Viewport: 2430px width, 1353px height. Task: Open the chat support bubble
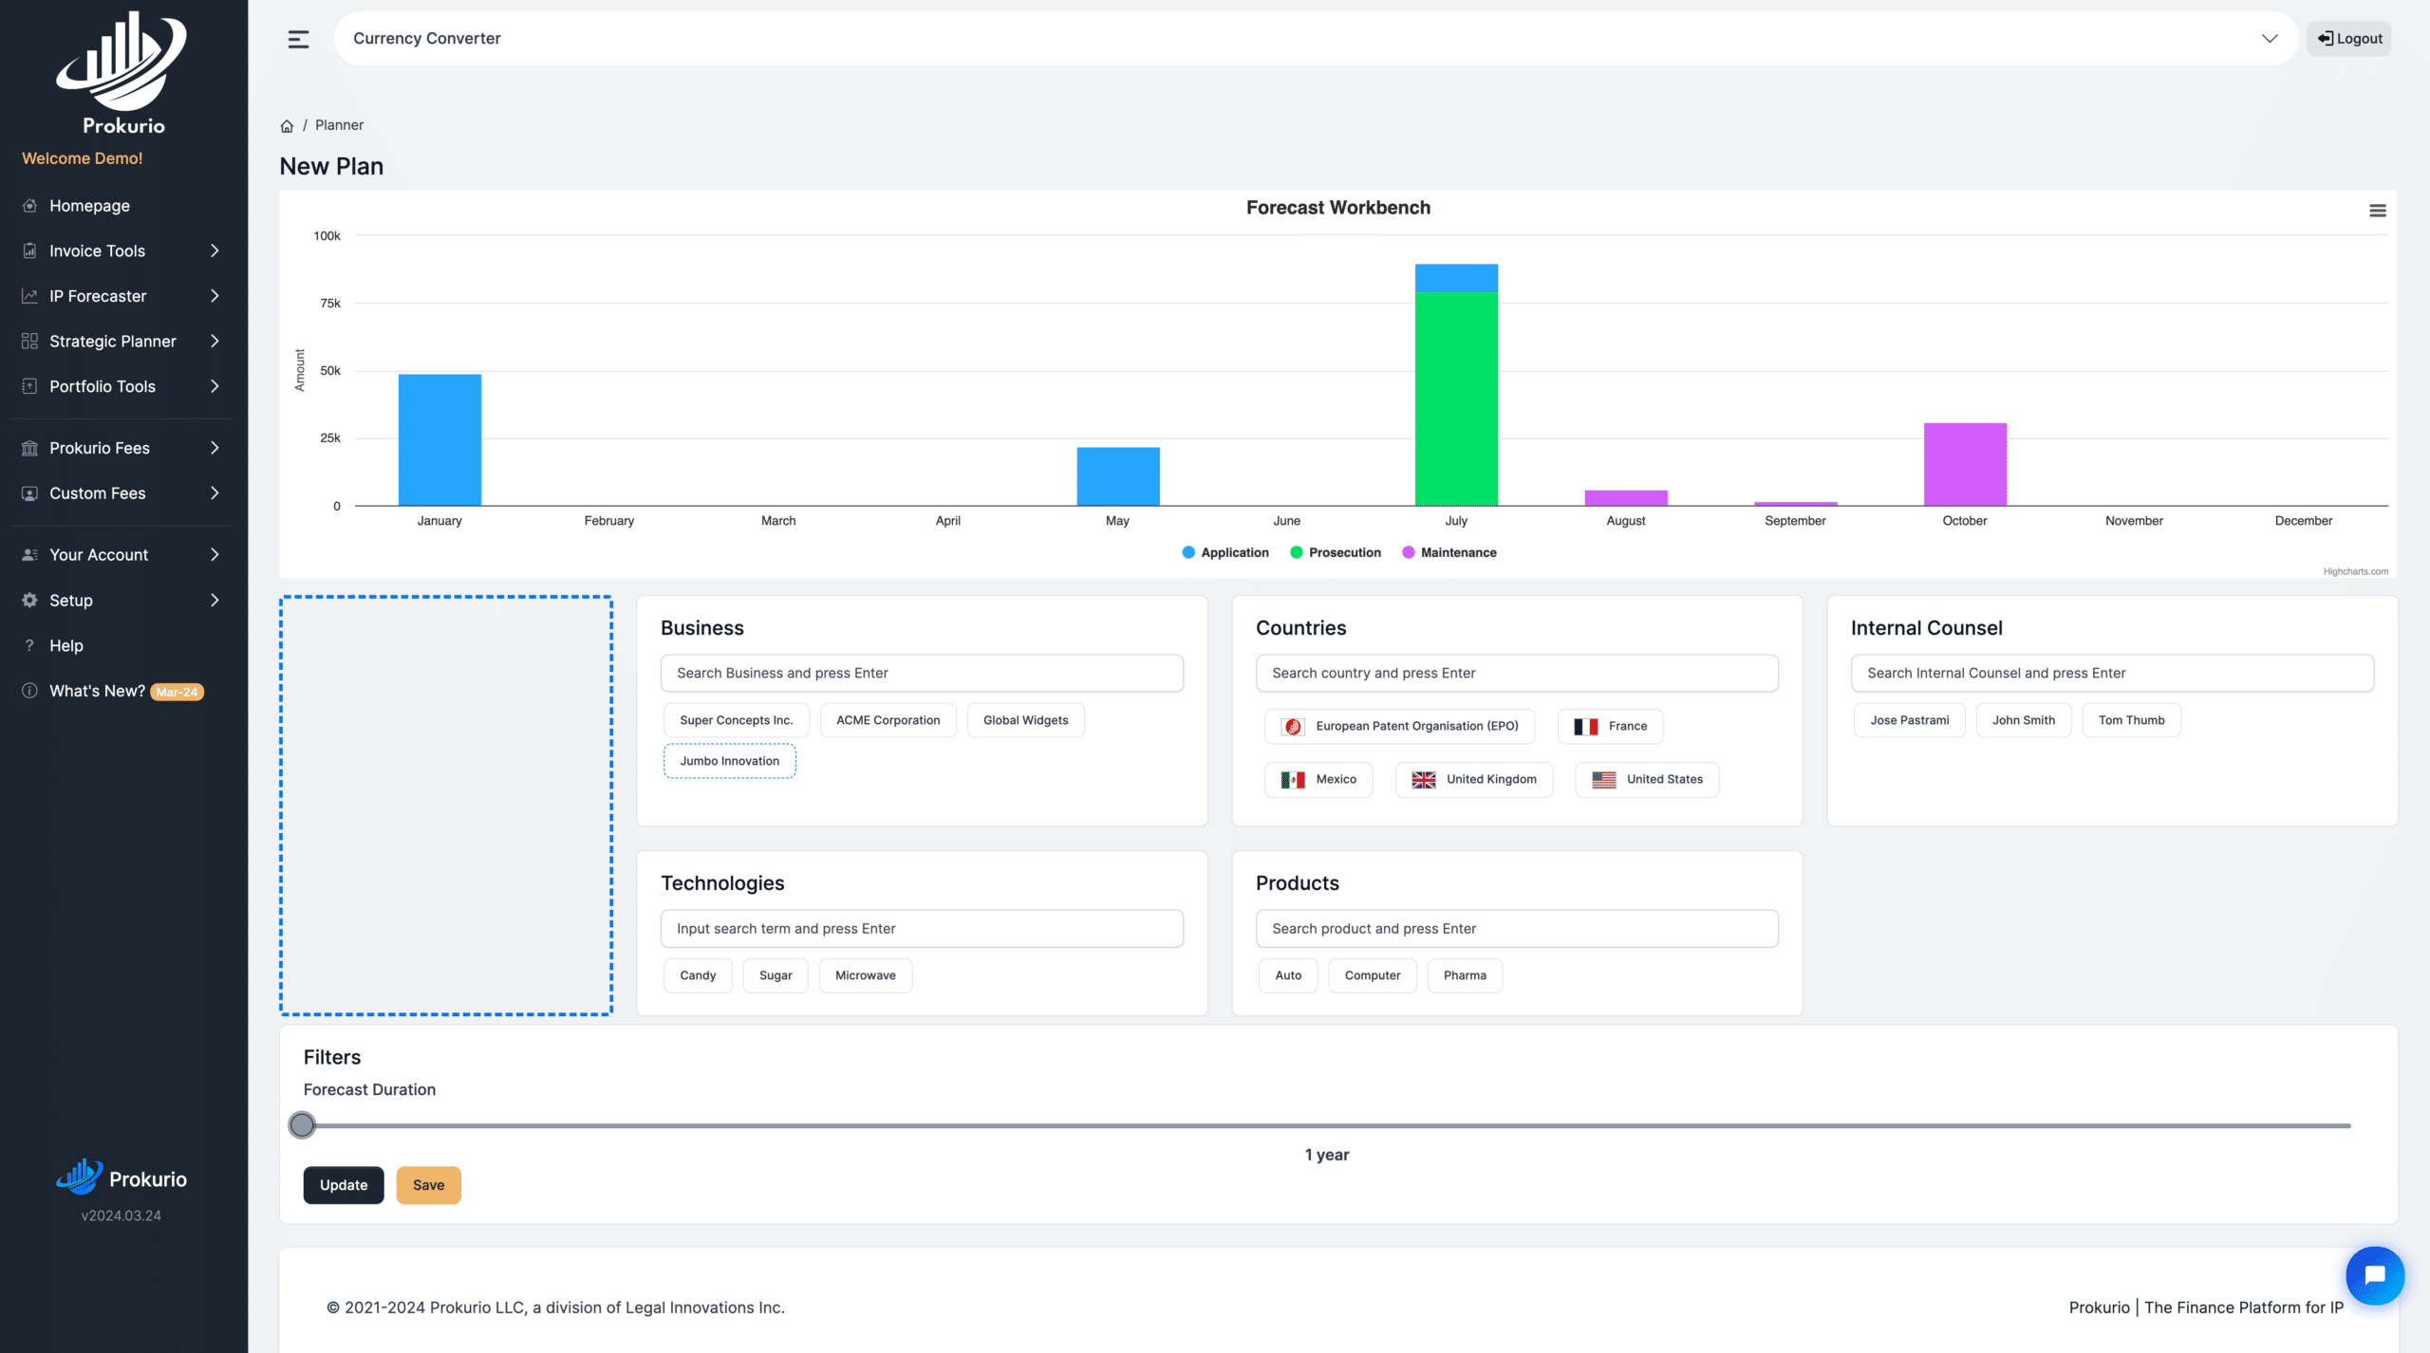(2375, 1275)
